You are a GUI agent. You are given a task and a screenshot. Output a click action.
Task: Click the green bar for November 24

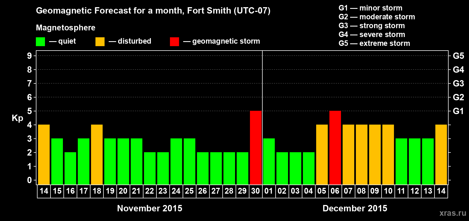(x=176, y=161)
